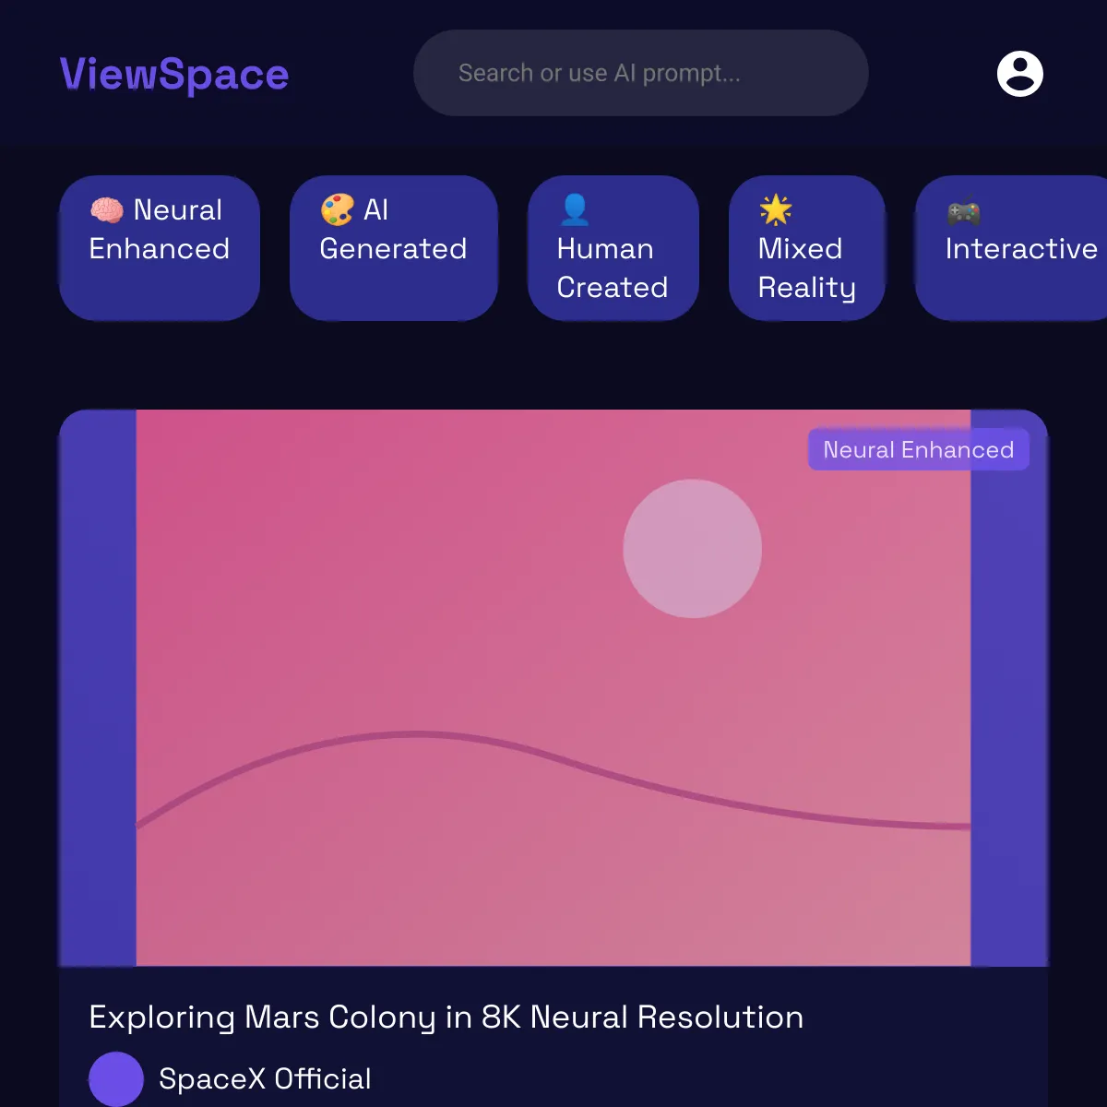Toggle the Mixed Reality filter chip
Screen dimensions: 1107x1107
pyautogui.click(x=807, y=247)
